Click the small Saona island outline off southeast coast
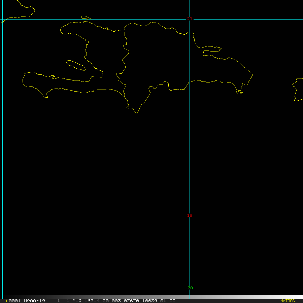The height and width of the screenshot is (303, 303). 239,92
